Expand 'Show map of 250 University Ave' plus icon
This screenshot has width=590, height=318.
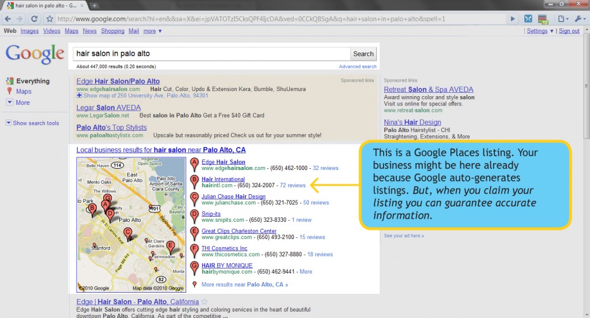[79, 96]
